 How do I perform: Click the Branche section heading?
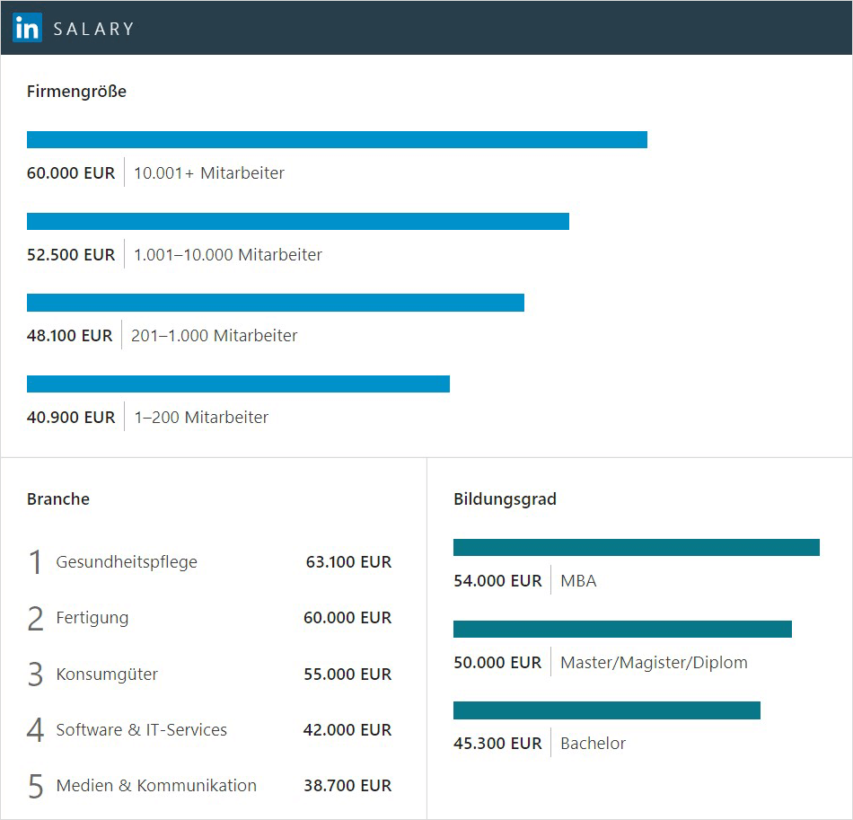click(58, 499)
